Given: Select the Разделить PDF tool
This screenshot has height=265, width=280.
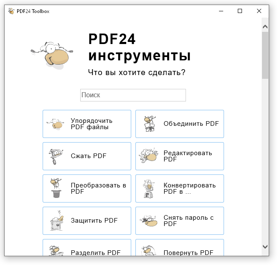Looking at the screenshot, I should (87, 248).
